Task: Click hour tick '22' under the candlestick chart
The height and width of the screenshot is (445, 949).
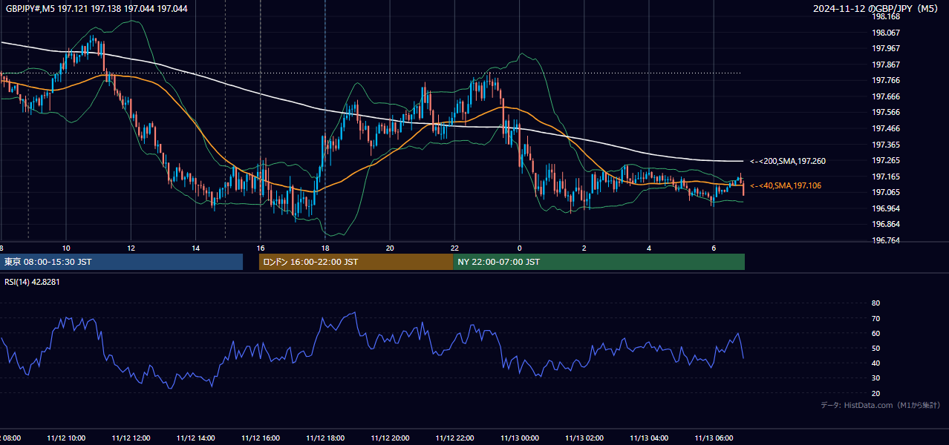Action: pyautogui.click(x=454, y=248)
